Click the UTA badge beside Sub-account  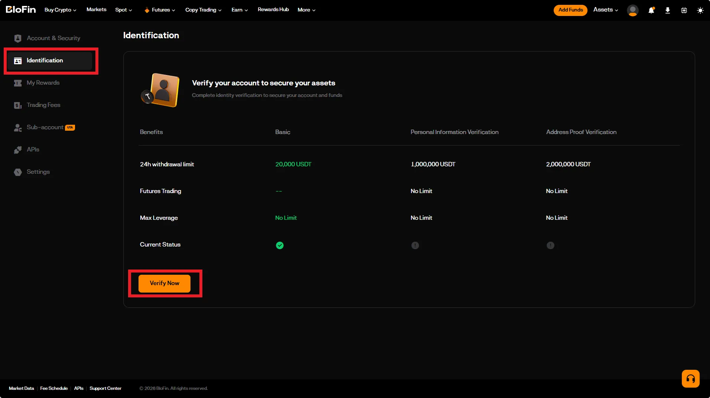click(x=70, y=128)
